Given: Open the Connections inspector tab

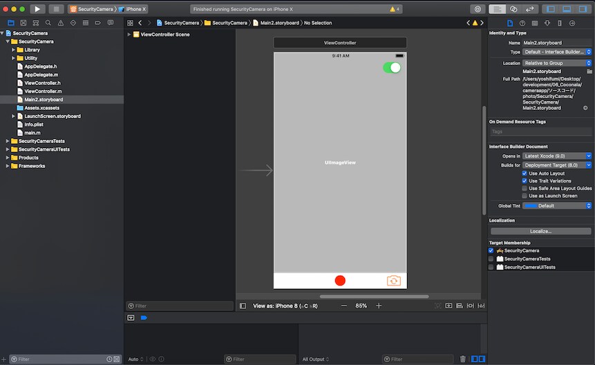Looking at the screenshot, I should 572,23.
